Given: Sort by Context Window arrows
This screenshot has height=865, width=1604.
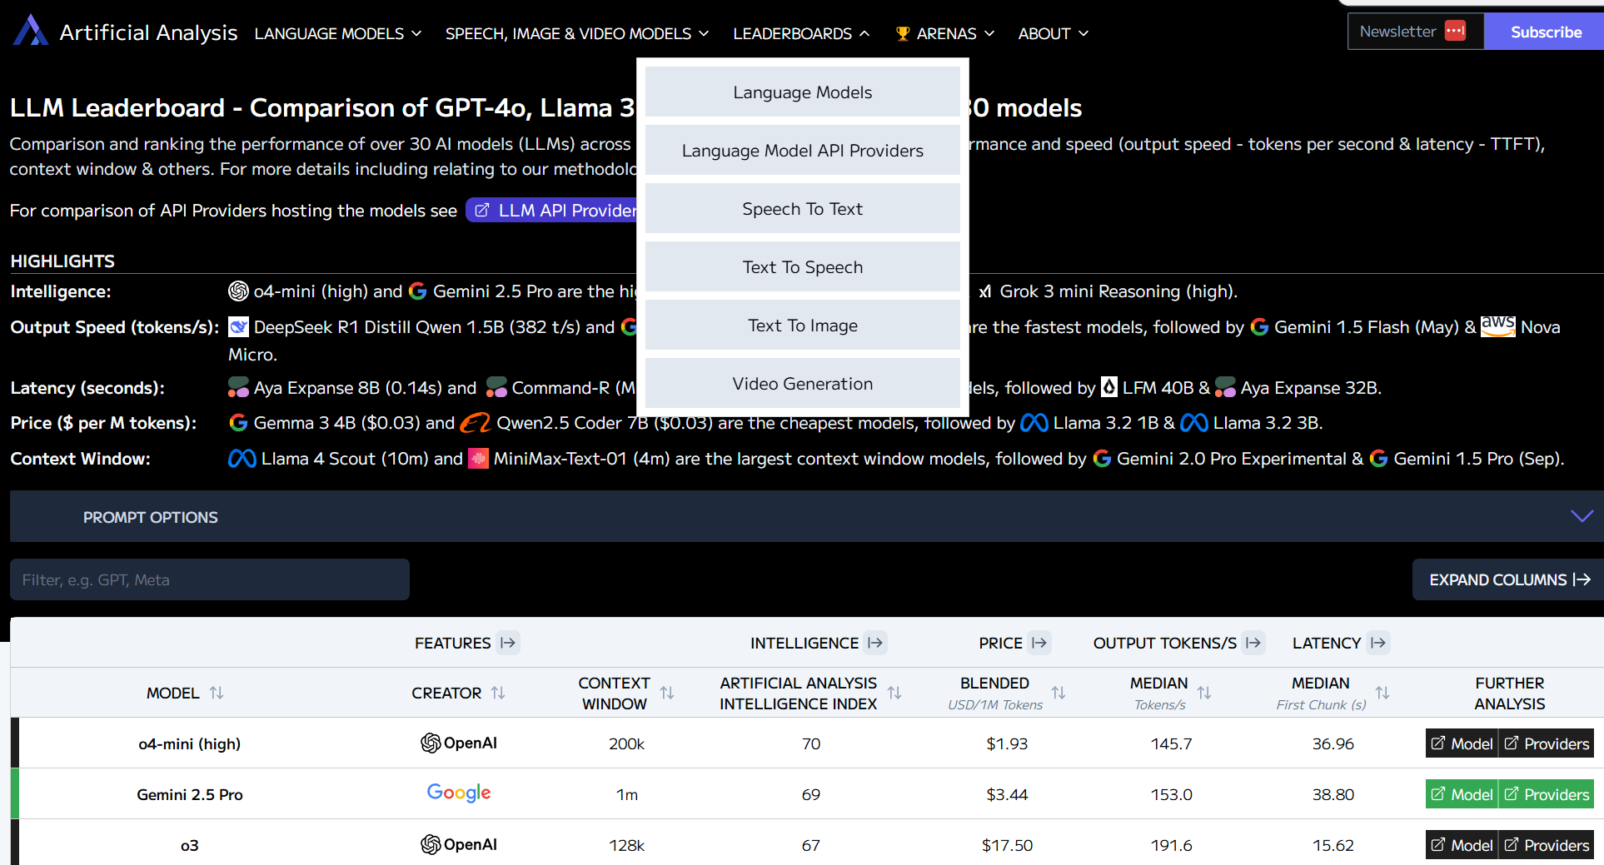Looking at the screenshot, I should [x=667, y=693].
